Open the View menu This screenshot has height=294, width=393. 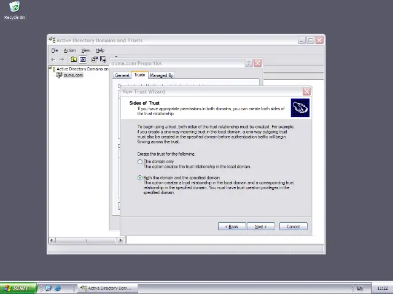click(x=85, y=50)
